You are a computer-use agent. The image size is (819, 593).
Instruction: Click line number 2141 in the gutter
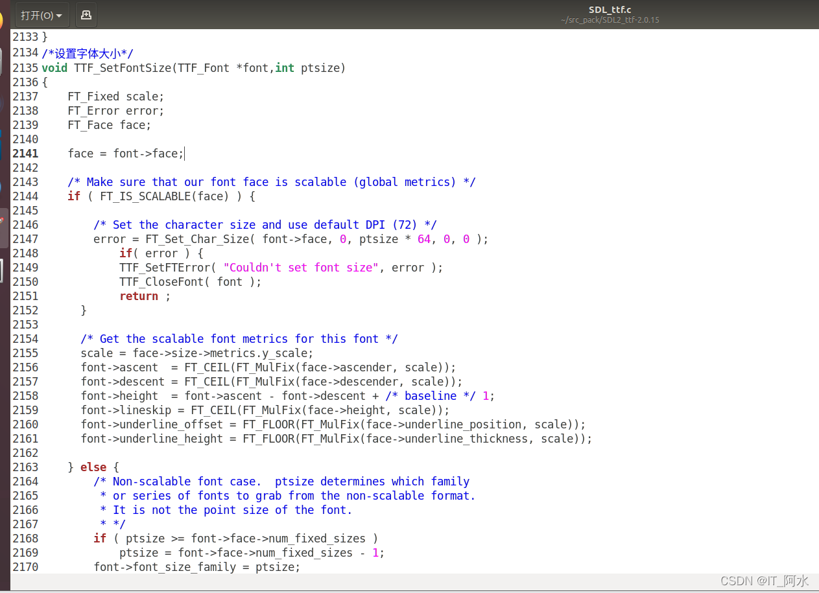coord(25,154)
